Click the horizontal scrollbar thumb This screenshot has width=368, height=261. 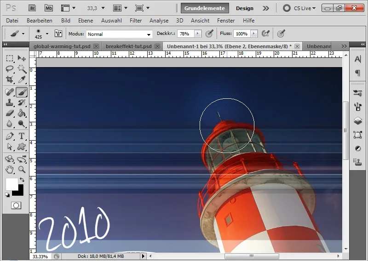click(x=252, y=256)
